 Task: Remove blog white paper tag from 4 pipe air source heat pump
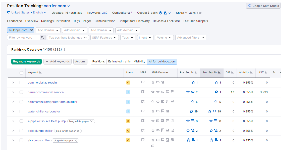pyautogui.click(x=91, y=121)
